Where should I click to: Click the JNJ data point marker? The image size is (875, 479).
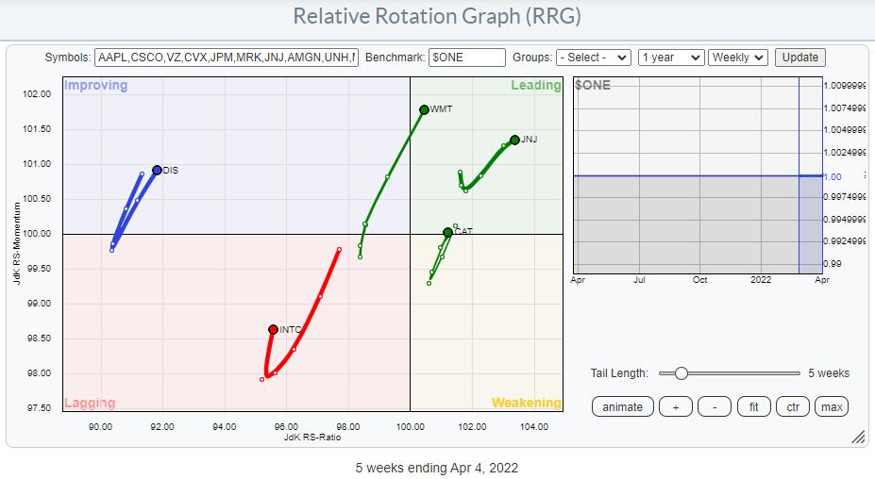click(x=514, y=140)
